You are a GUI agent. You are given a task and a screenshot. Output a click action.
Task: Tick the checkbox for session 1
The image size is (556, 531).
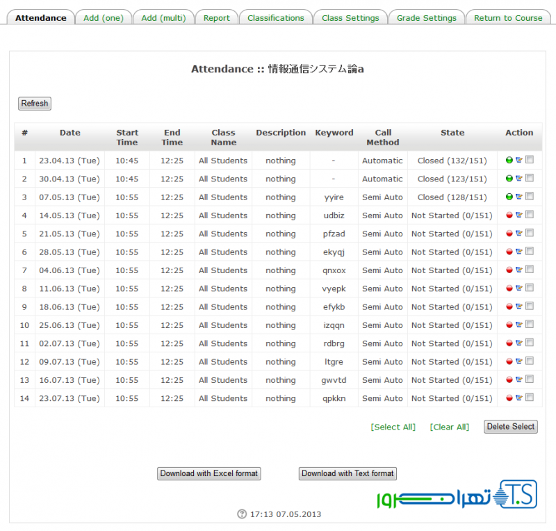click(x=530, y=160)
